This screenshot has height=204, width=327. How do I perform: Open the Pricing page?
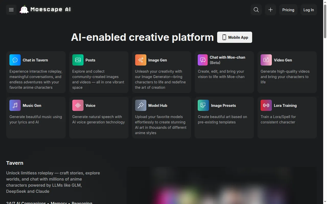(x=288, y=10)
